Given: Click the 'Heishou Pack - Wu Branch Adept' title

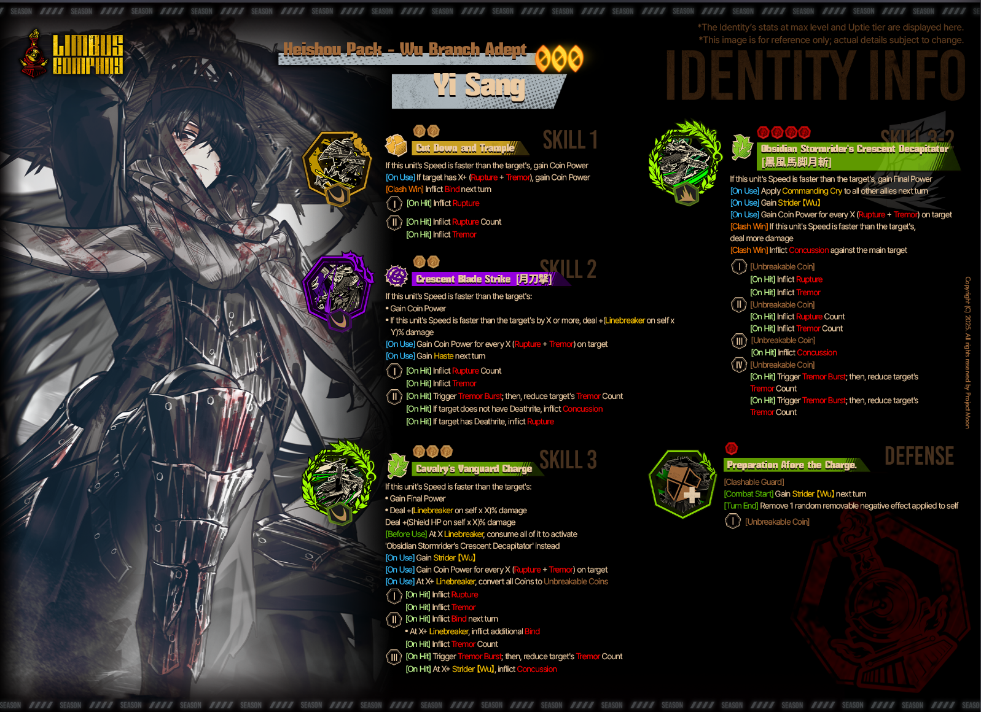Looking at the screenshot, I should [x=405, y=50].
